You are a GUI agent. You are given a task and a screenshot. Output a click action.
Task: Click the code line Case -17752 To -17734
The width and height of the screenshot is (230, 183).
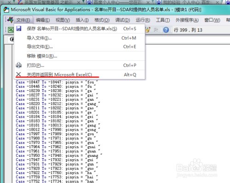point(57,181)
